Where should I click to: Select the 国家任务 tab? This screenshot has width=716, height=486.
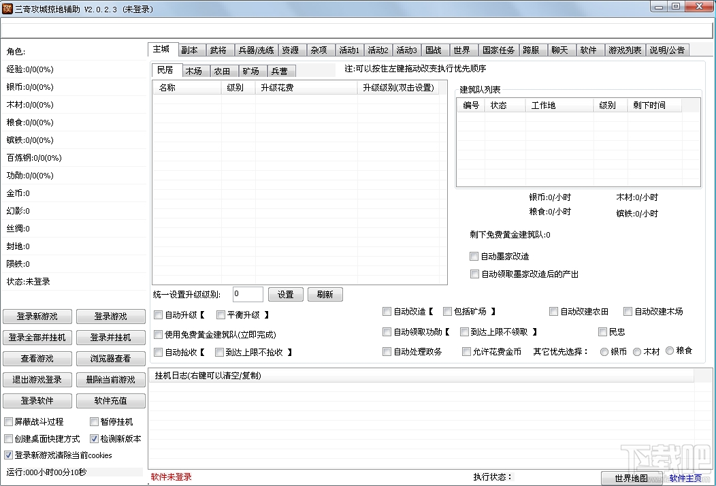coord(499,50)
